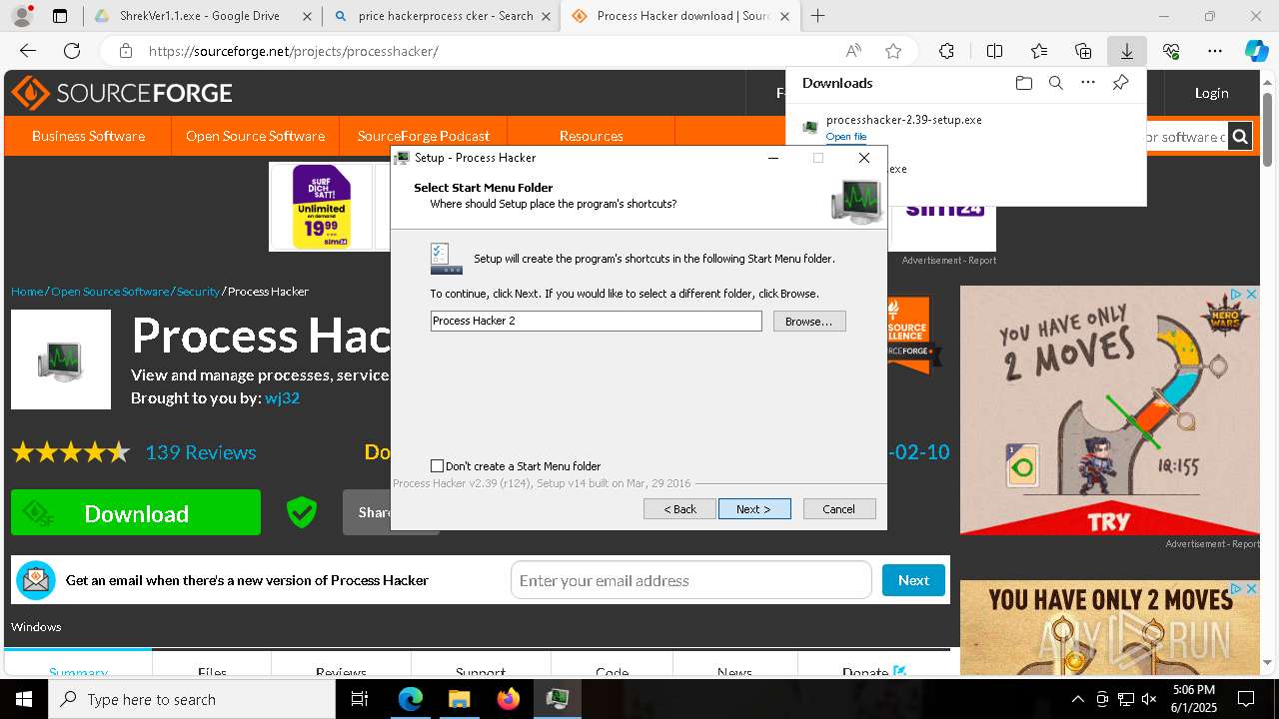Click the Start Menu folder name field

point(596,321)
